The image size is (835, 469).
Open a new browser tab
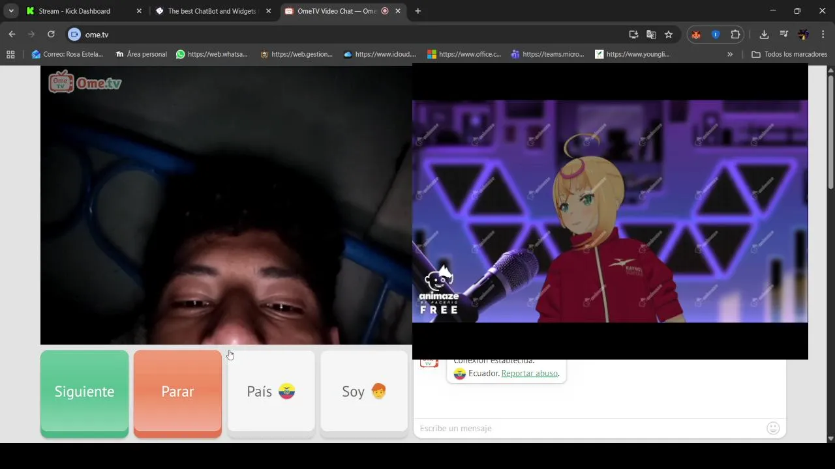418,11
